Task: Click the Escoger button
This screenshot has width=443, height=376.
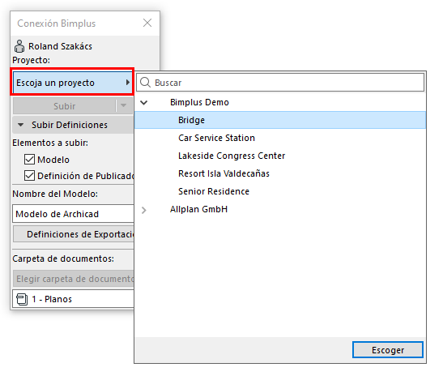Action: click(x=388, y=350)
